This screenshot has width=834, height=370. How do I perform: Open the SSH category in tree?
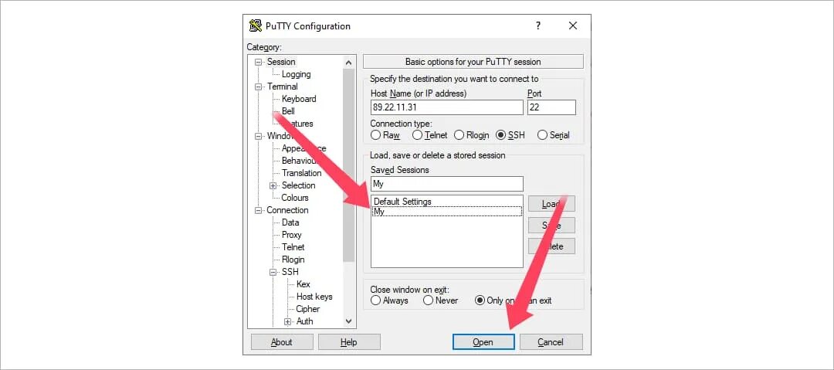click(290, 271)
